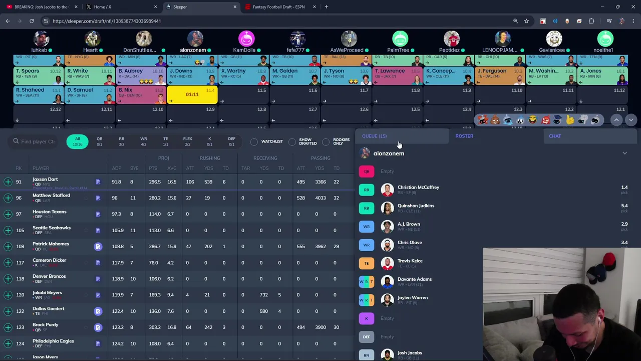Add Brock Purdy with the plus icon
Screen dimensions: 641x361
tap(8, 327)
